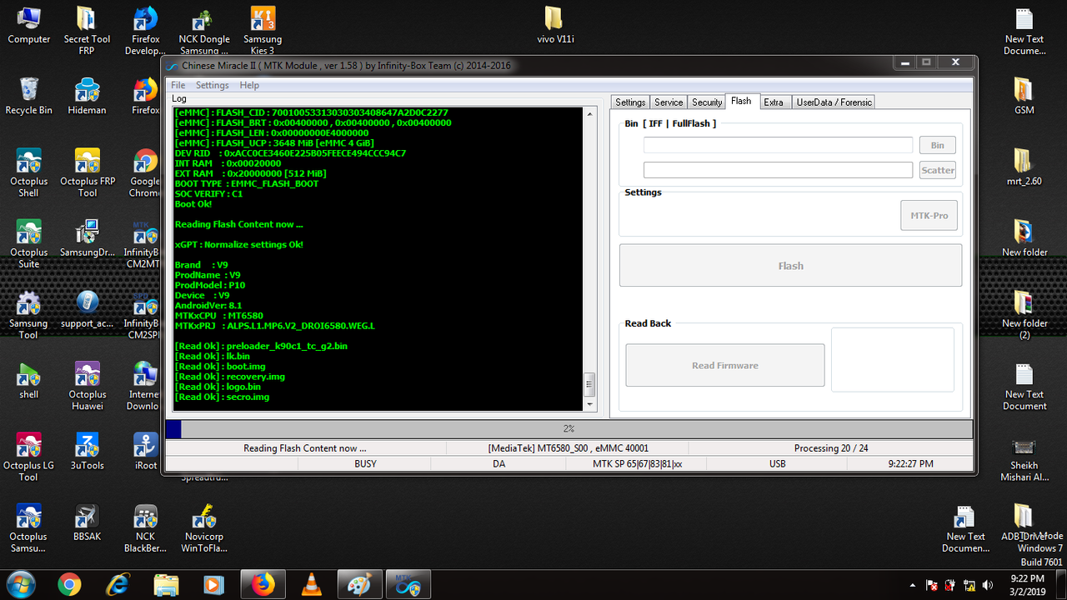
Task: Launch Octoplus Suite shortcut
Action: pyautogui.click(x=28, y=243)
